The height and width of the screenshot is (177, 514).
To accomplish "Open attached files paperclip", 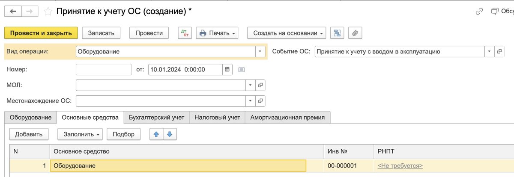I will coord(355,33).
